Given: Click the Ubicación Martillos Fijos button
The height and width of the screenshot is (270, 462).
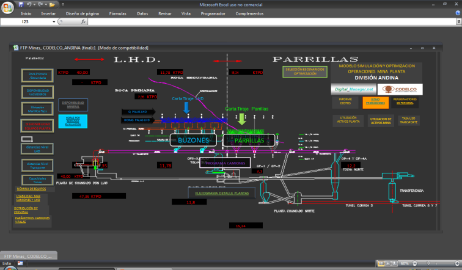Looking at the screenshot, I should click(x=37, y=109).
